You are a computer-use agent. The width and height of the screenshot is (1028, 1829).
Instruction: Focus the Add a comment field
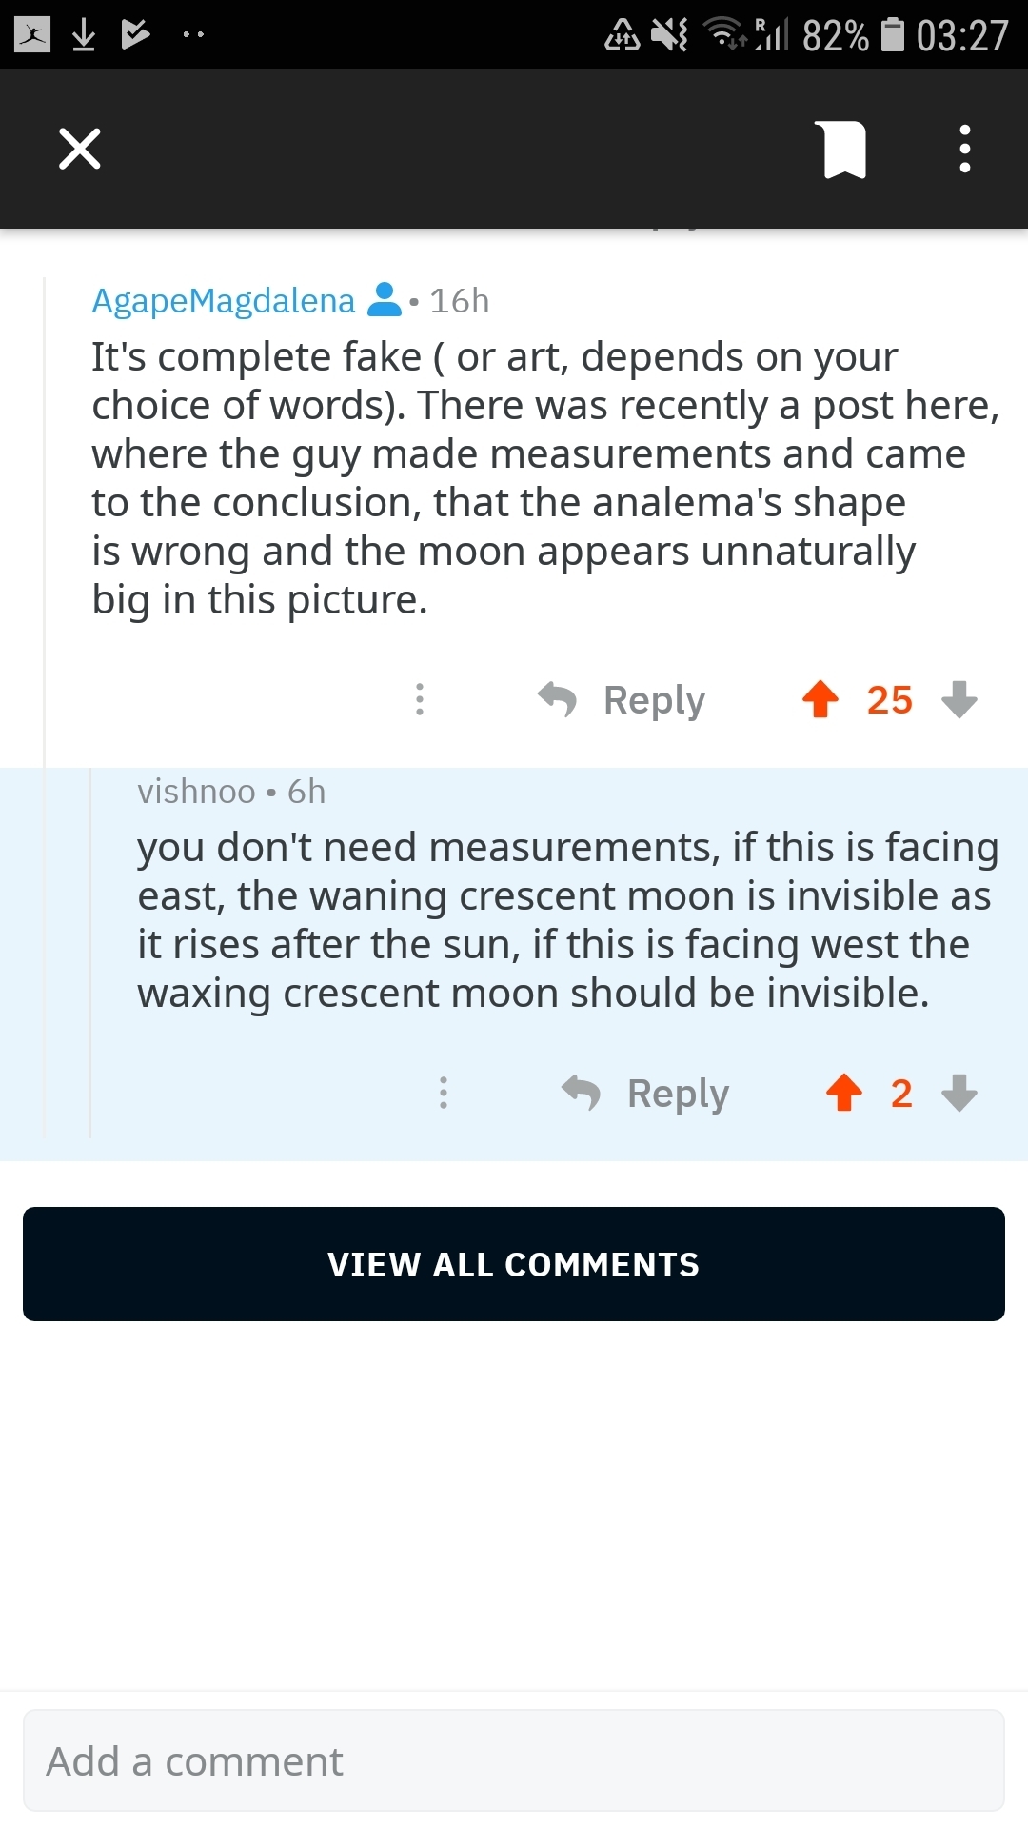514,1760
